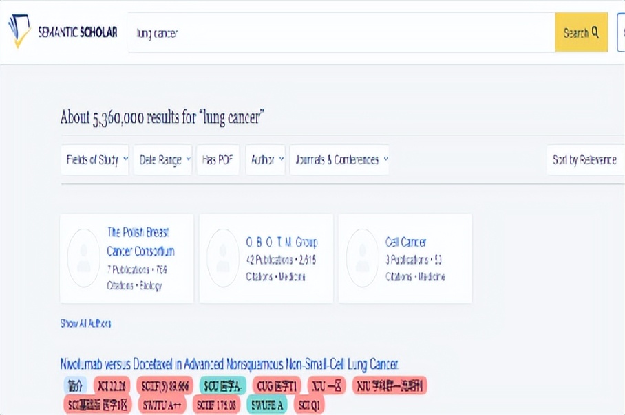Toggle the Has PDF filter
625x415 pixels.
(218, 159)
